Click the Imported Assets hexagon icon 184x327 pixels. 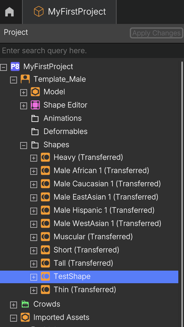click(25, 318)
